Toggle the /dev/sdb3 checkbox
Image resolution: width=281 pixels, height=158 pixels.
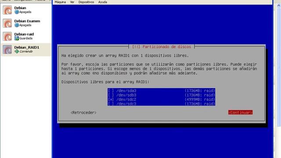pyautogui.click(x=111, y=95)
